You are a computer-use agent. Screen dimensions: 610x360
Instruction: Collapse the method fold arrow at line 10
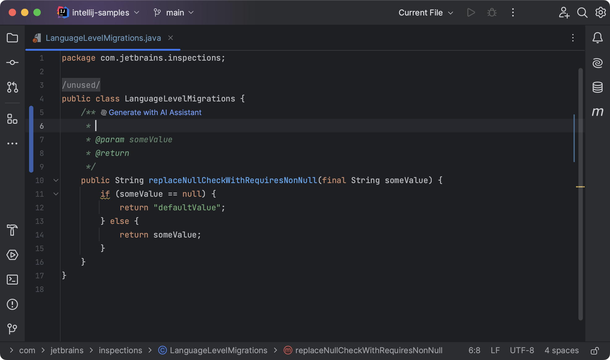tap(56, 180)
